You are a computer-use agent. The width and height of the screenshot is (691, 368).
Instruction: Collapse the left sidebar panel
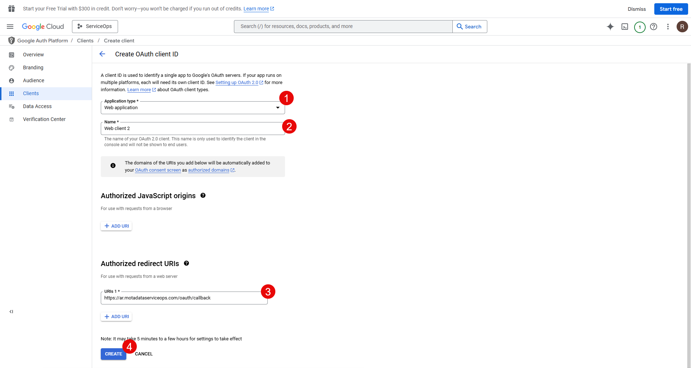point(11,312)
